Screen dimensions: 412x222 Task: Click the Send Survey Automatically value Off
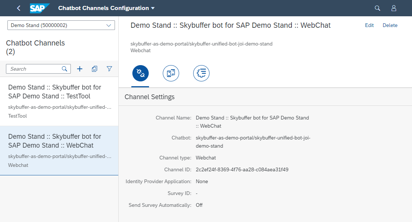199,205
